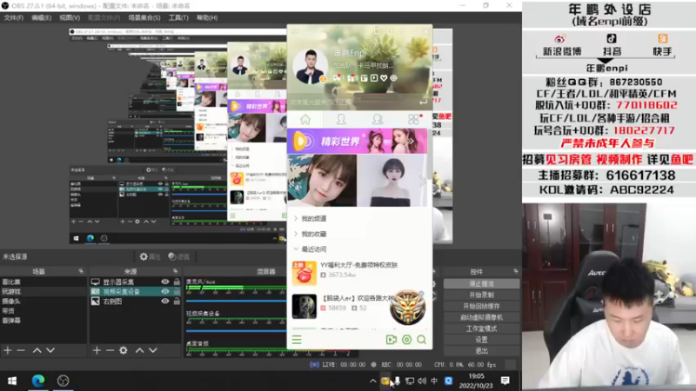Open Microsoft Edge from taskbar

point(37,381)
